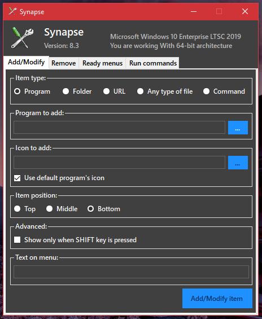
Task: Set item position to Top
Action: tap(25, 209)
